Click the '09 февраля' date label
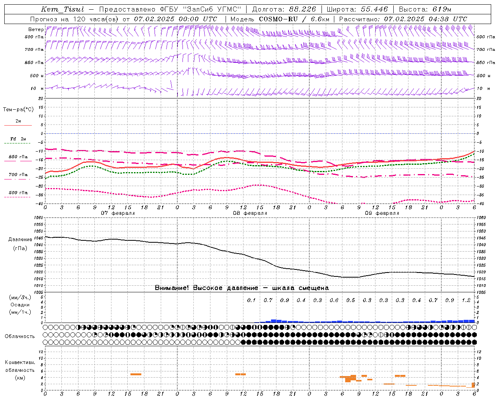 pos(382,213)
